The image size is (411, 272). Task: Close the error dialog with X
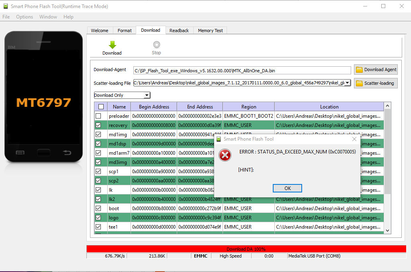(x=354, y=139)
